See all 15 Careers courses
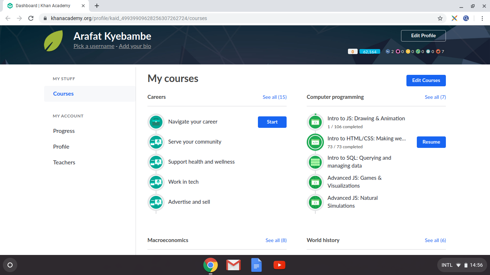Screen dimensions: 490x275 click(x=275, y=97)
